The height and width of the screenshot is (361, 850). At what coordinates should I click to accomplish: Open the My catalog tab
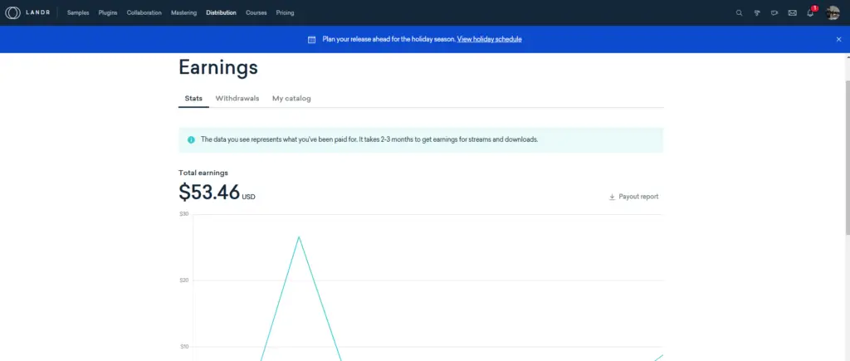[x=291, y=99]
